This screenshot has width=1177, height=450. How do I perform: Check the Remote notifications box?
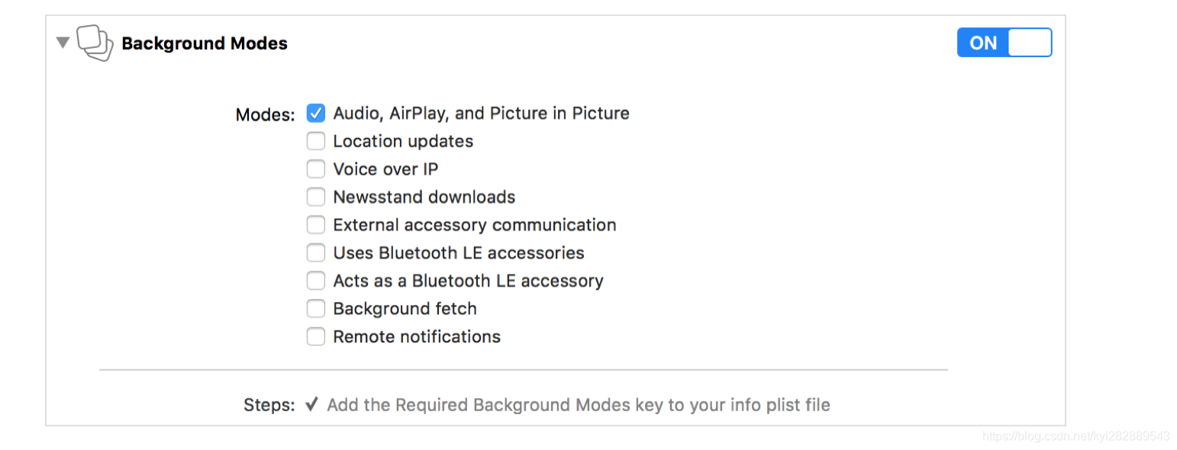tap(316, 336)
